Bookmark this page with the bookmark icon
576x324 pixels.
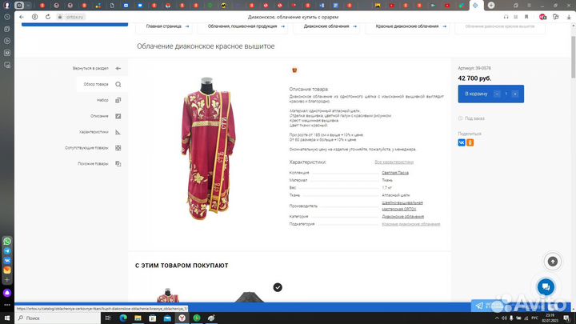tap(526, 17)
